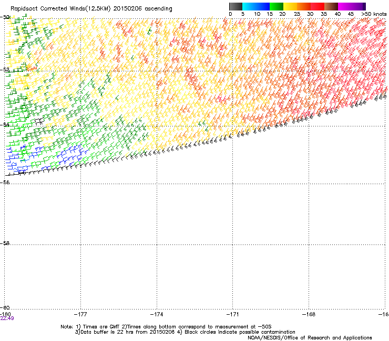Viewport: 389px width, 341px height.
Task: Click the -177 longitude axis label
Action: click(80, 314)
